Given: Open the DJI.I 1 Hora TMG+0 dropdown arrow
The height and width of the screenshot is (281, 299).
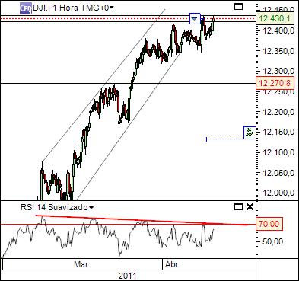Looking at the screenshot, I should coord(111,8).
